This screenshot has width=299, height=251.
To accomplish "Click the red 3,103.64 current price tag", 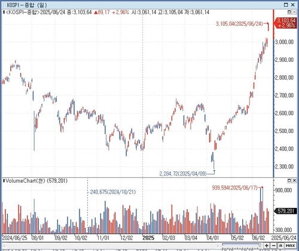I will (x=285, y=23).
